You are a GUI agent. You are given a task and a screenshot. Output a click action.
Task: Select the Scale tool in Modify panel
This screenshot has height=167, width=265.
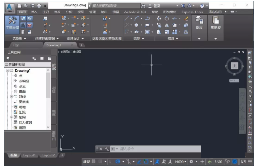coord(167,32)
